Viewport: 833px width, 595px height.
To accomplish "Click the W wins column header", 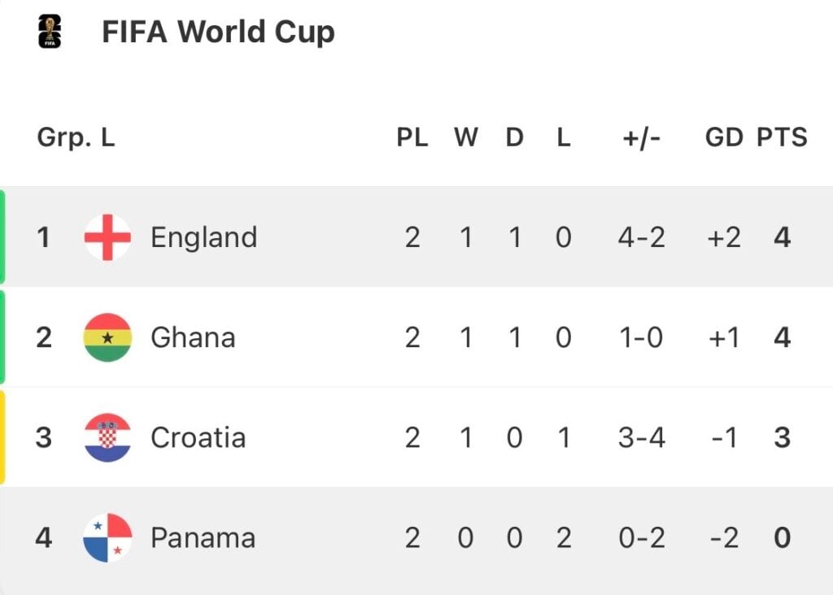I will coord(466,137).
